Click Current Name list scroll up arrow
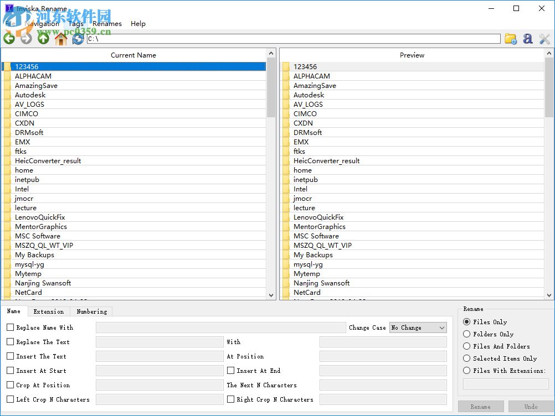 coord(271,53)
